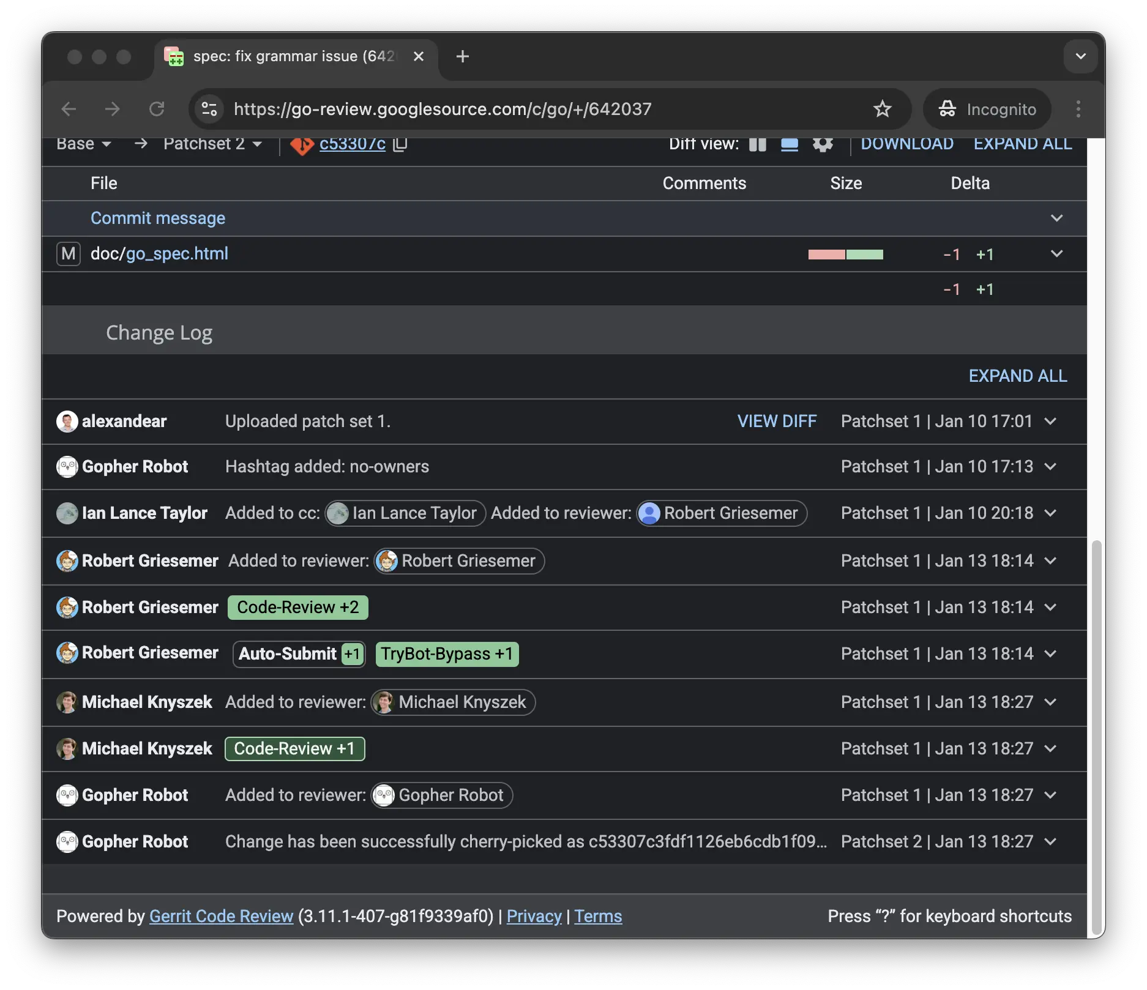Image resolution: width=1147 pixels, height=990 pixels.
Task: Click the M modified status icon
Action: tap(69, 254)
